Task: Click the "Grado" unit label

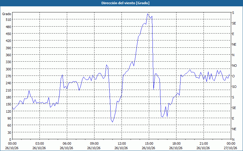Action: click(x=6, y=14)
